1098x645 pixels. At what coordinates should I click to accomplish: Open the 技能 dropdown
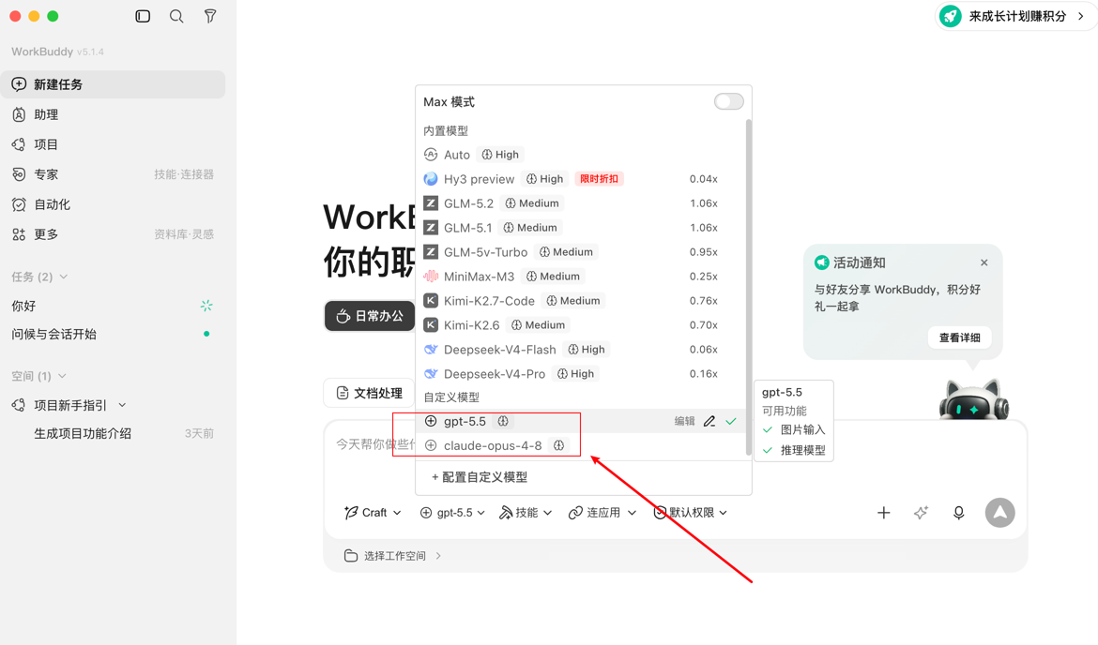(526, 513)
